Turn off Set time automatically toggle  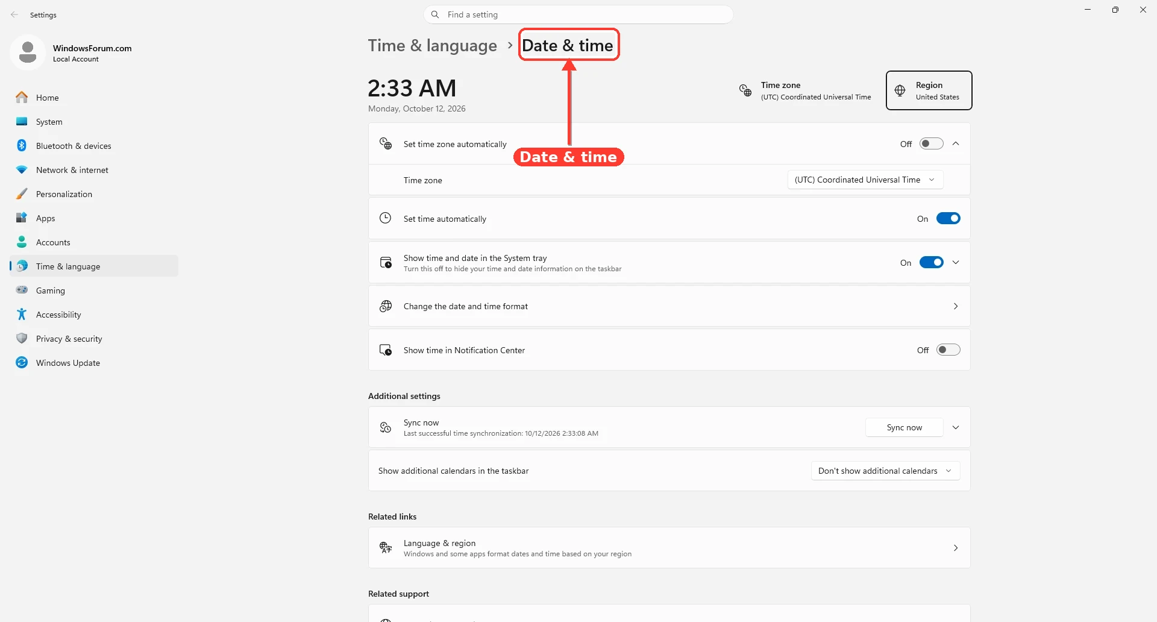pyautogui.click(x=948, y=218)
